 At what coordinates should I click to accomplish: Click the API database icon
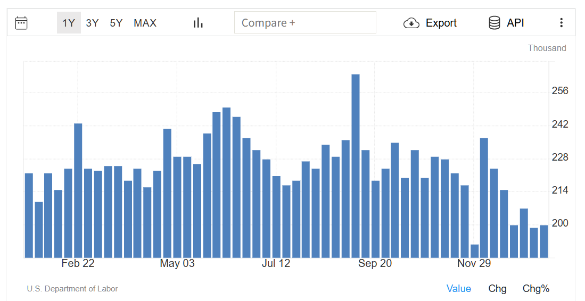tap(495, 23)
